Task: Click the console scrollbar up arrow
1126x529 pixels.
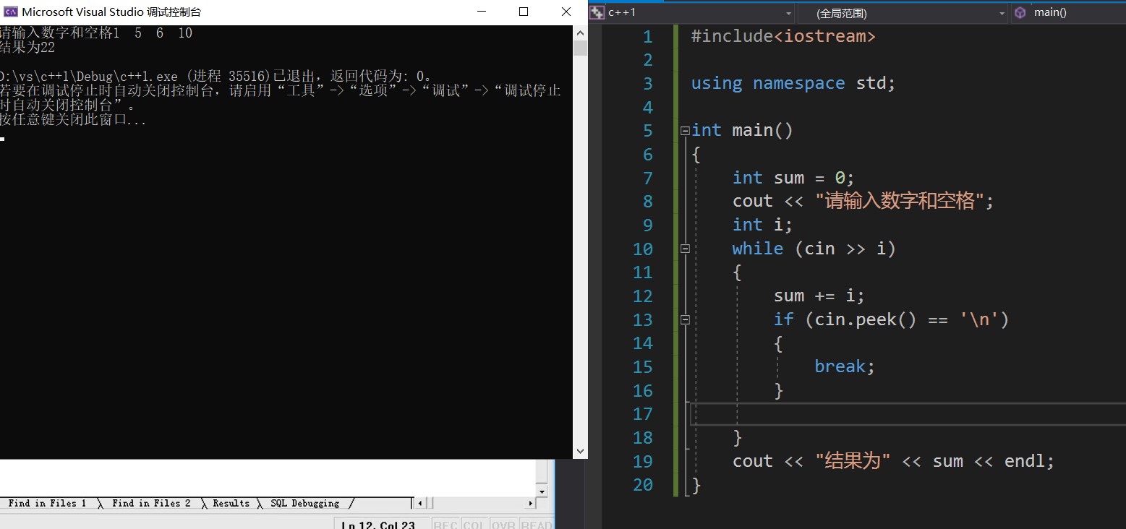Action: coord(580,33)
